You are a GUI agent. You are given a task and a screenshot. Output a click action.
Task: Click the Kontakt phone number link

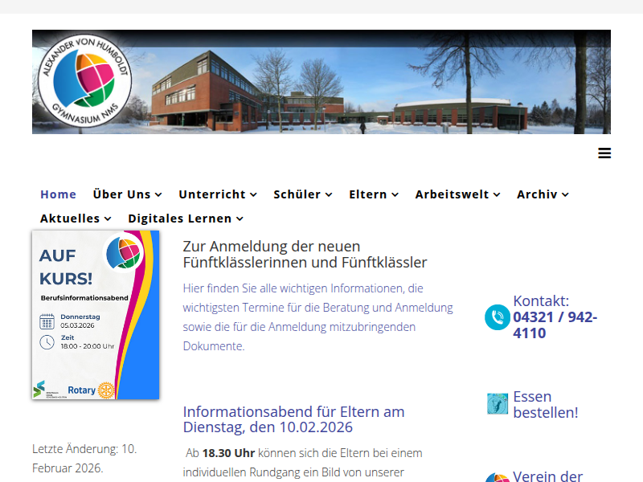click(555, 325)
